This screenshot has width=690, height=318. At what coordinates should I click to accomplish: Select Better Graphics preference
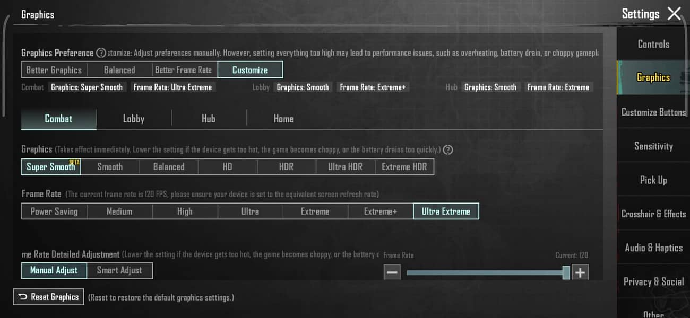(x=54, y=70)
